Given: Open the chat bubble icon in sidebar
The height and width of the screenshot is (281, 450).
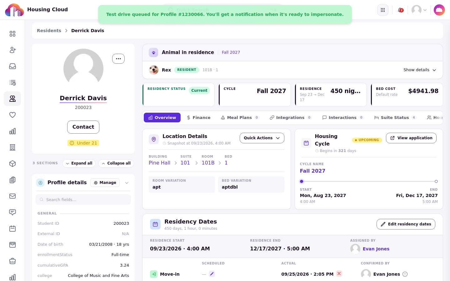Looking at the screenshot, I should [x=12, y=212].
